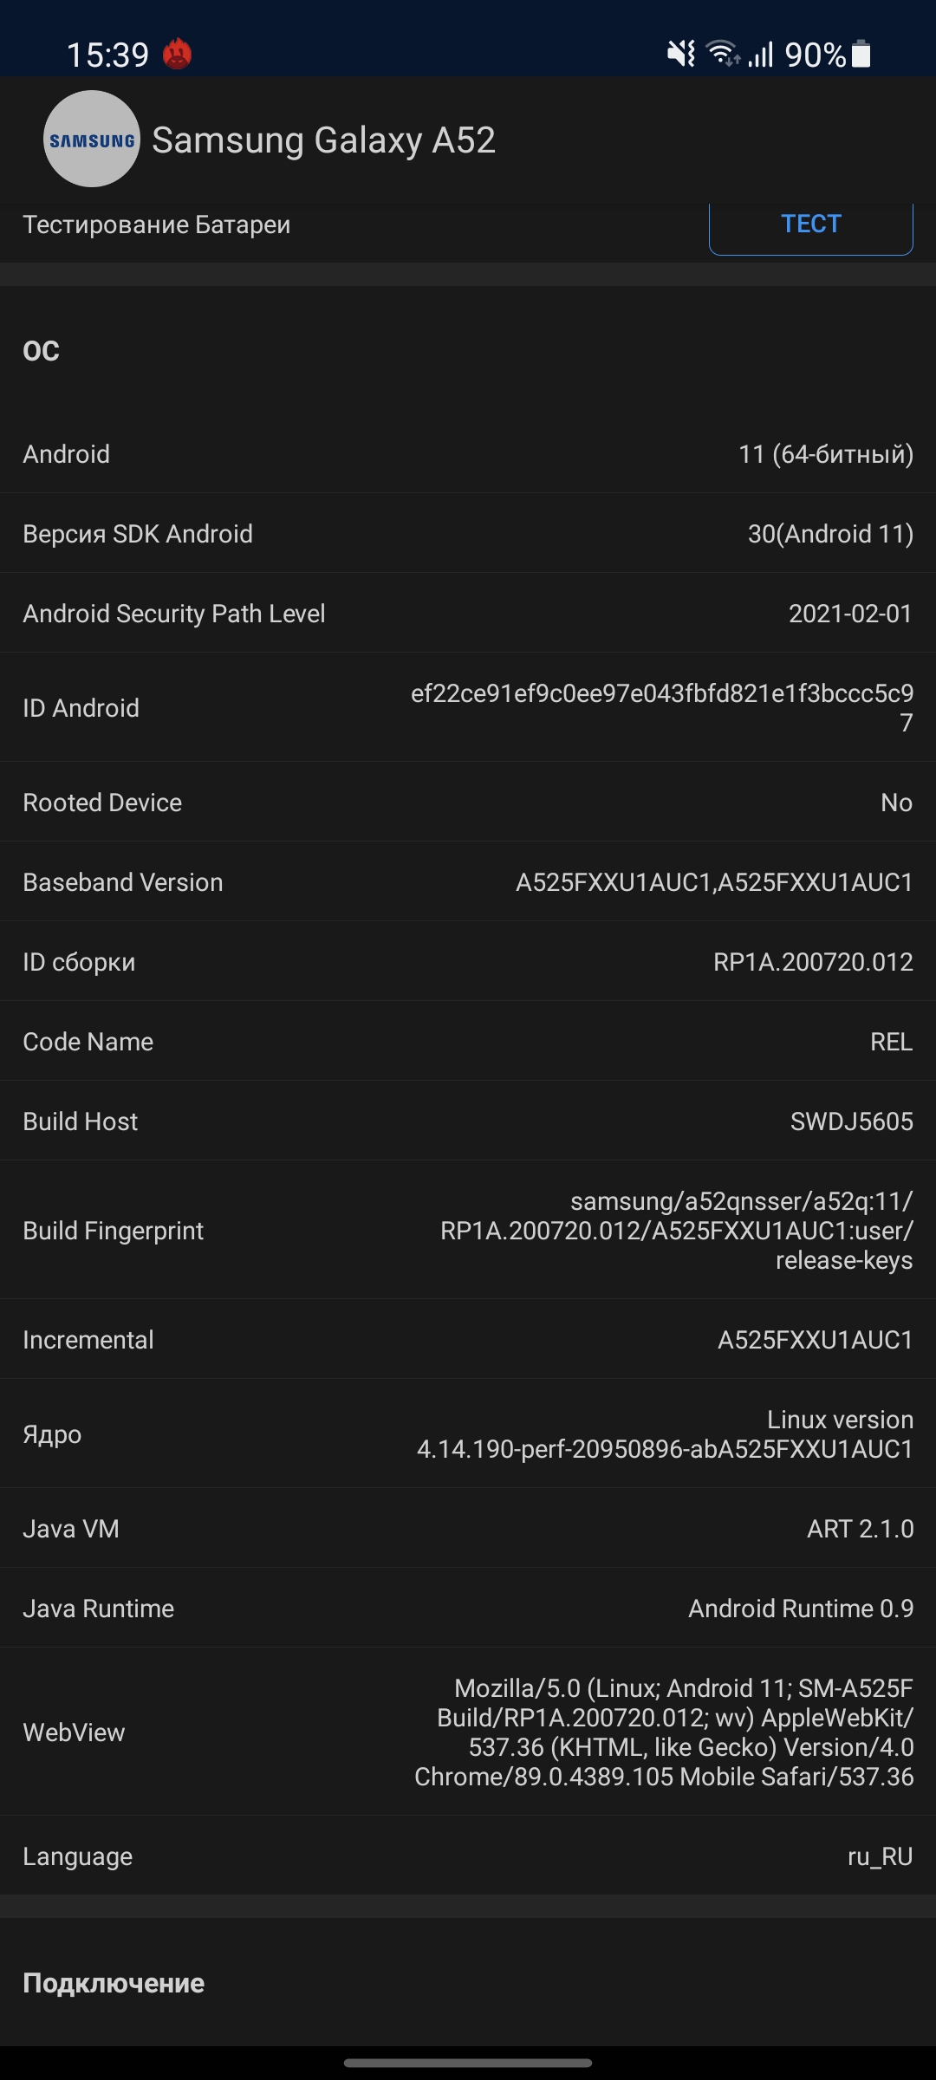Tap the Wi-Fi status icon
The image size is (936, 2080).
(723, 54)
